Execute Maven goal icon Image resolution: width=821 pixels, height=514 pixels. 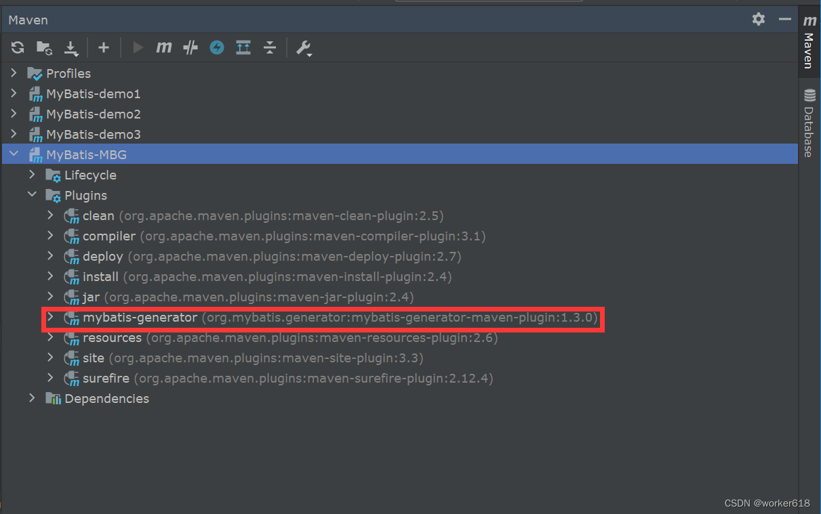click(164, 47)
